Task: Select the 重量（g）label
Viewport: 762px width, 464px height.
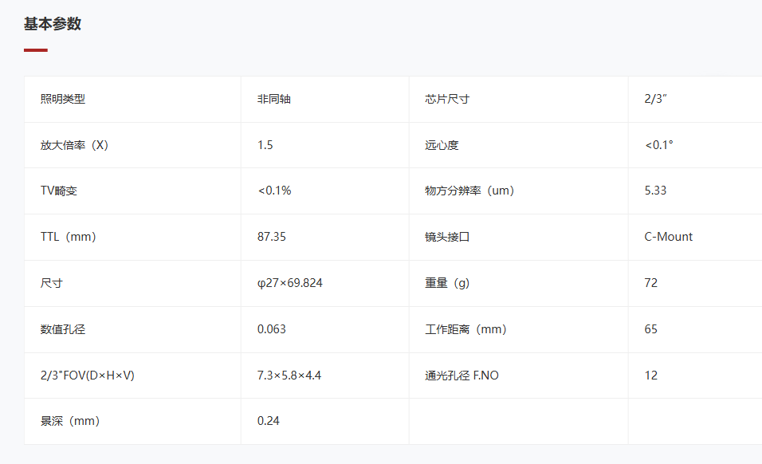Action: coord(447,283)
